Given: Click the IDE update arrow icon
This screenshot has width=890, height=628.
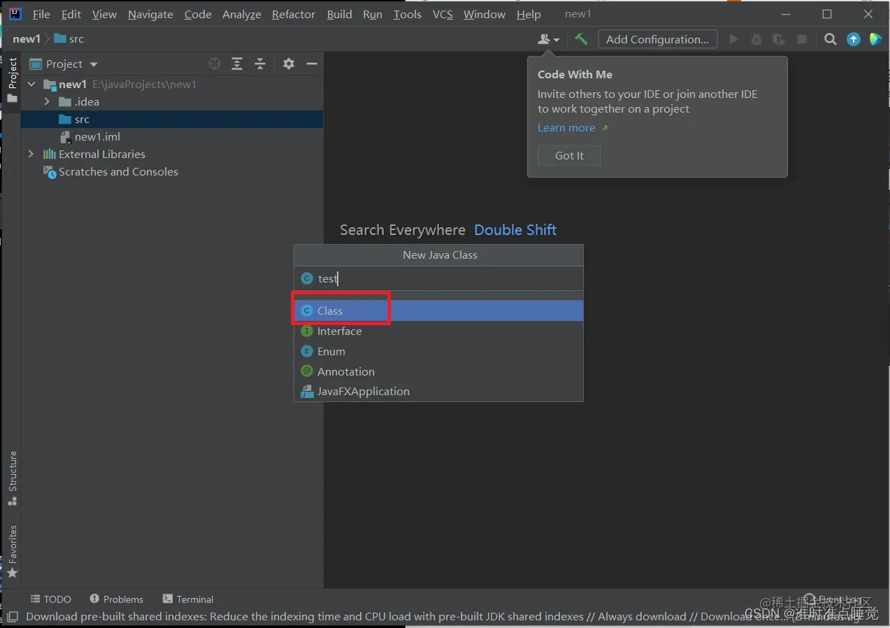Looking at the screenshot, I should [853, 39].
